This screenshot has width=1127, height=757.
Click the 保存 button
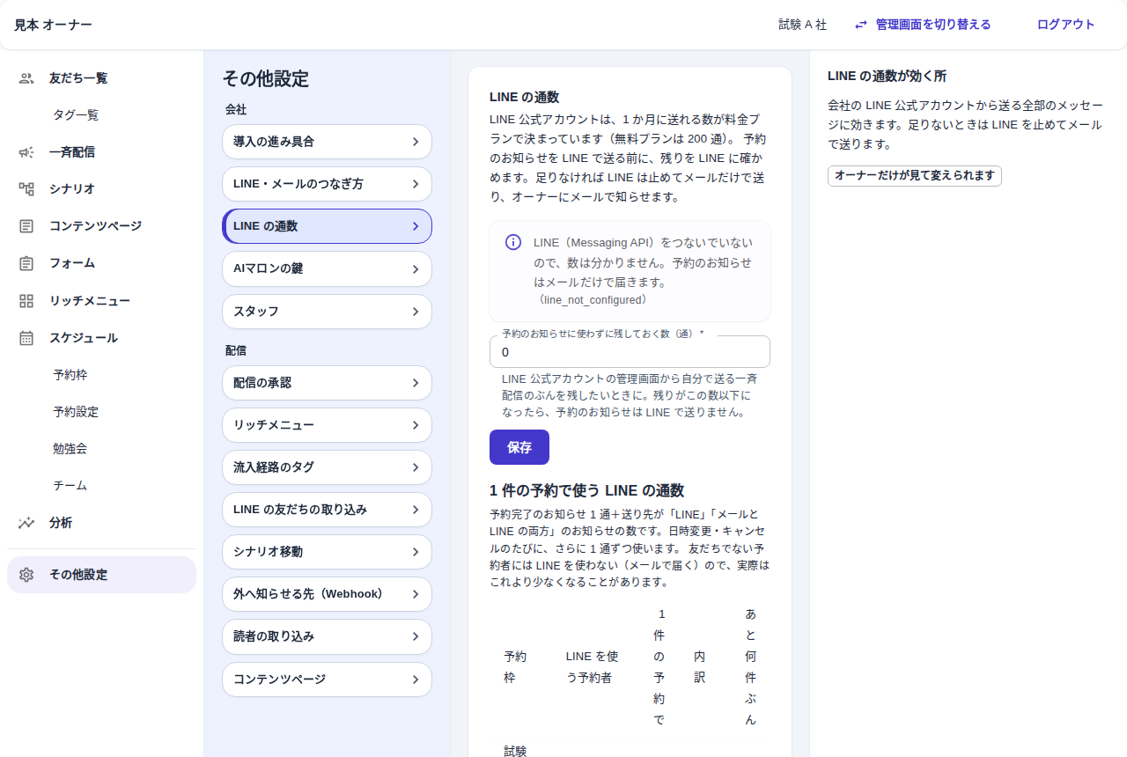519,447
